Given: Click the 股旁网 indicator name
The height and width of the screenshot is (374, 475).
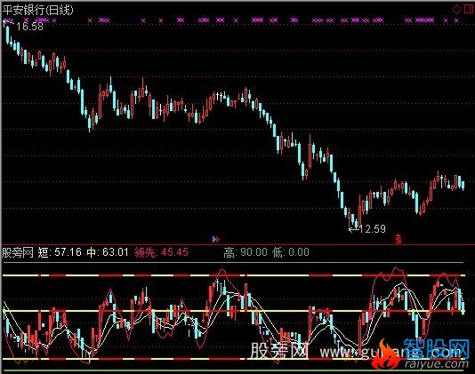Looking at the screenshot, I should [18, 252].
